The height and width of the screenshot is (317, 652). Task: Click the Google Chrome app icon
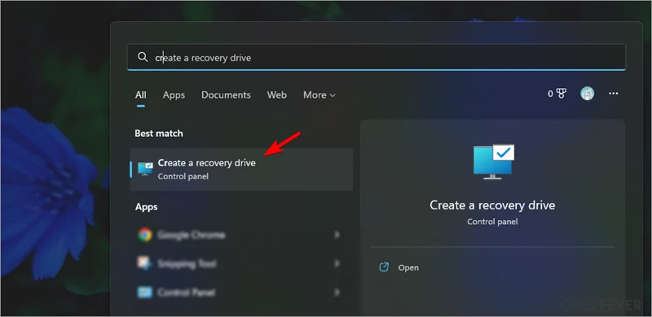point(145,235)
